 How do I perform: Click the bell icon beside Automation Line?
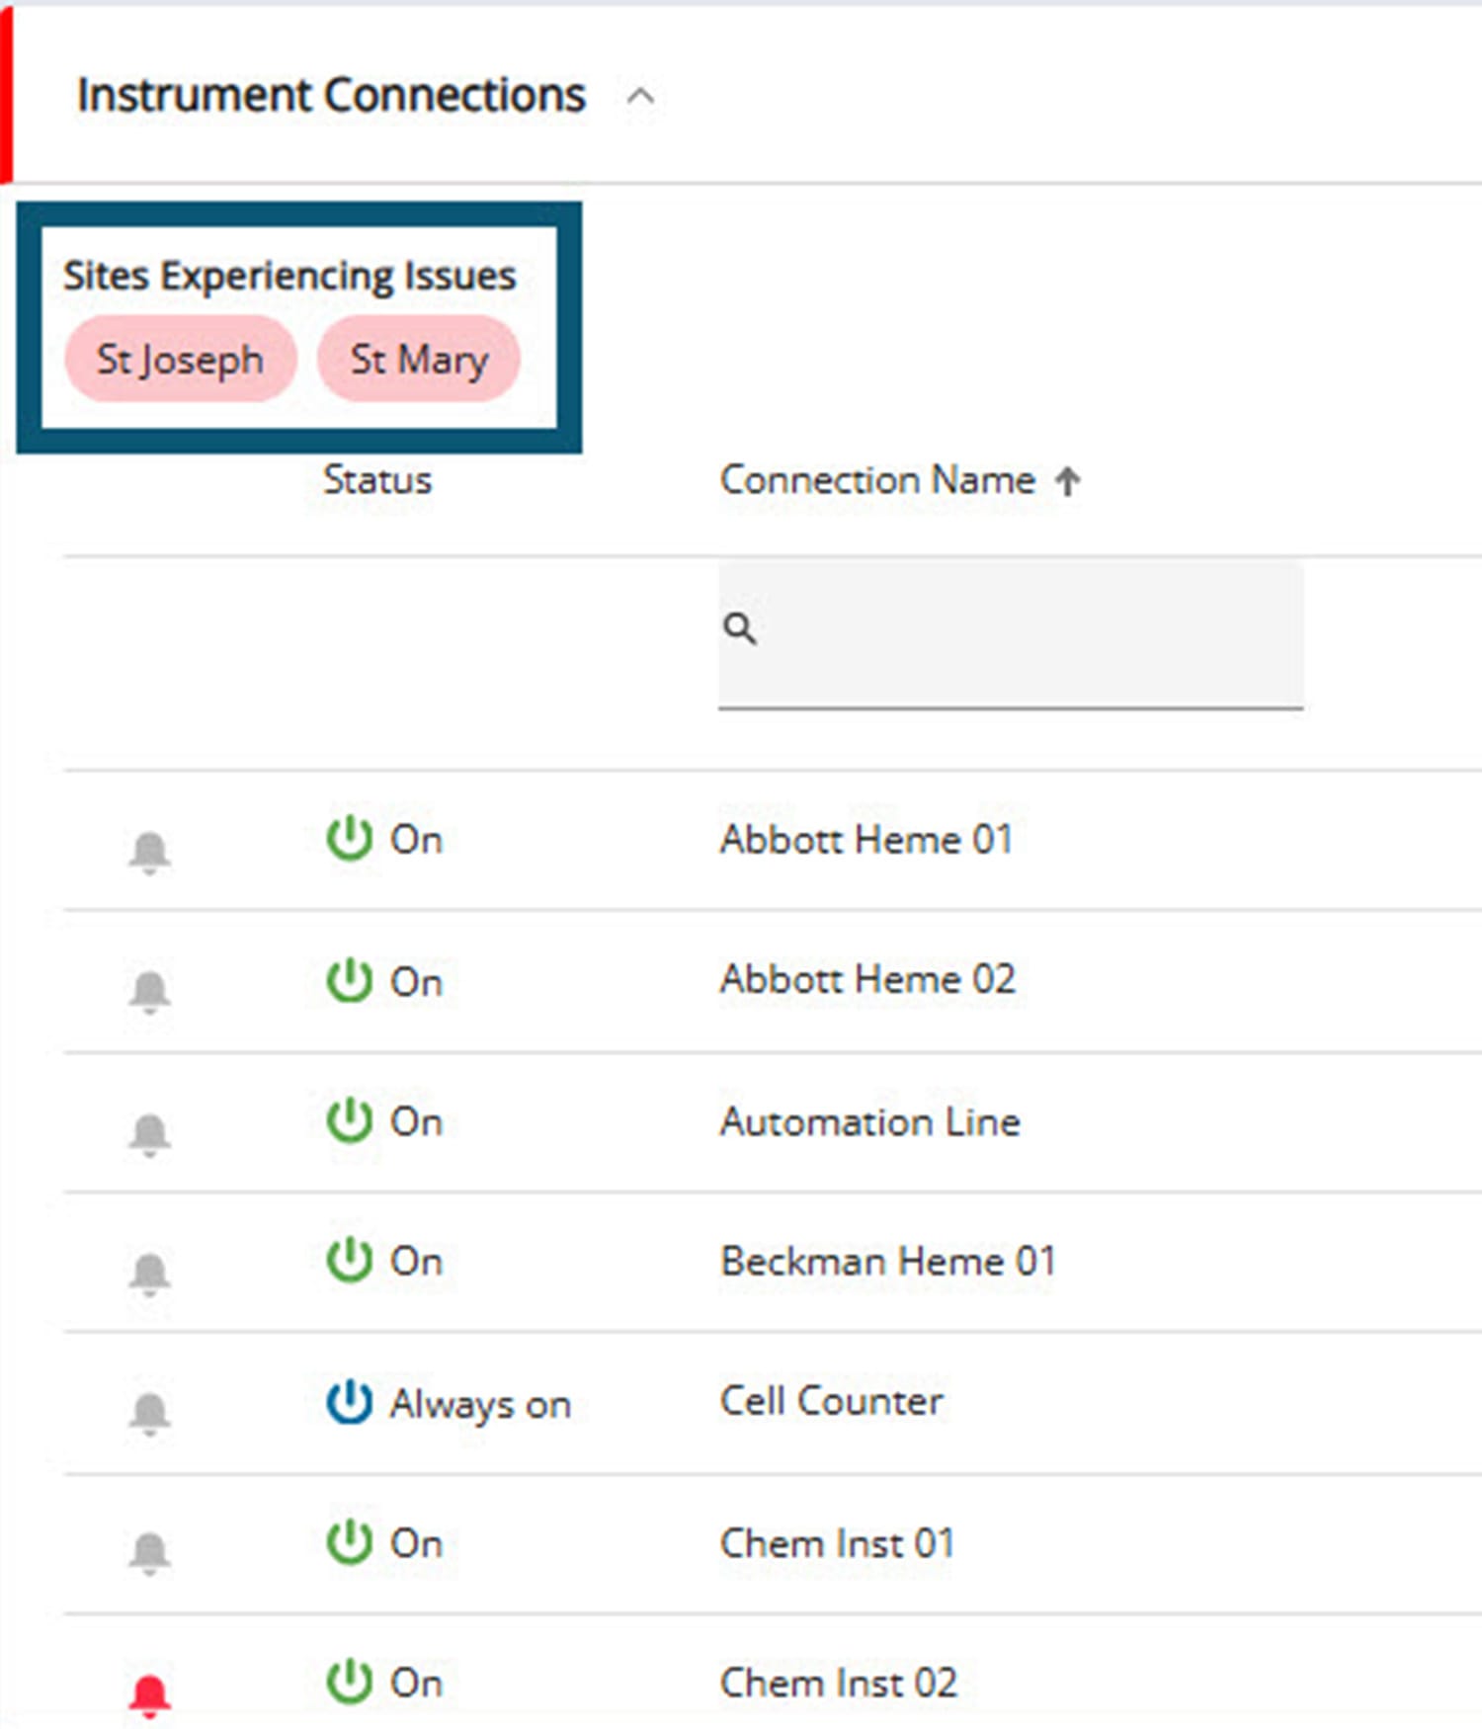(x=149, y=1132)
